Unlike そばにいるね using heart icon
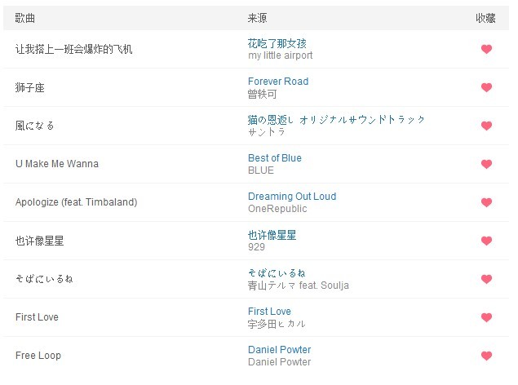The height and width of the screenshot is (385, 518). [x=486, y=279]
